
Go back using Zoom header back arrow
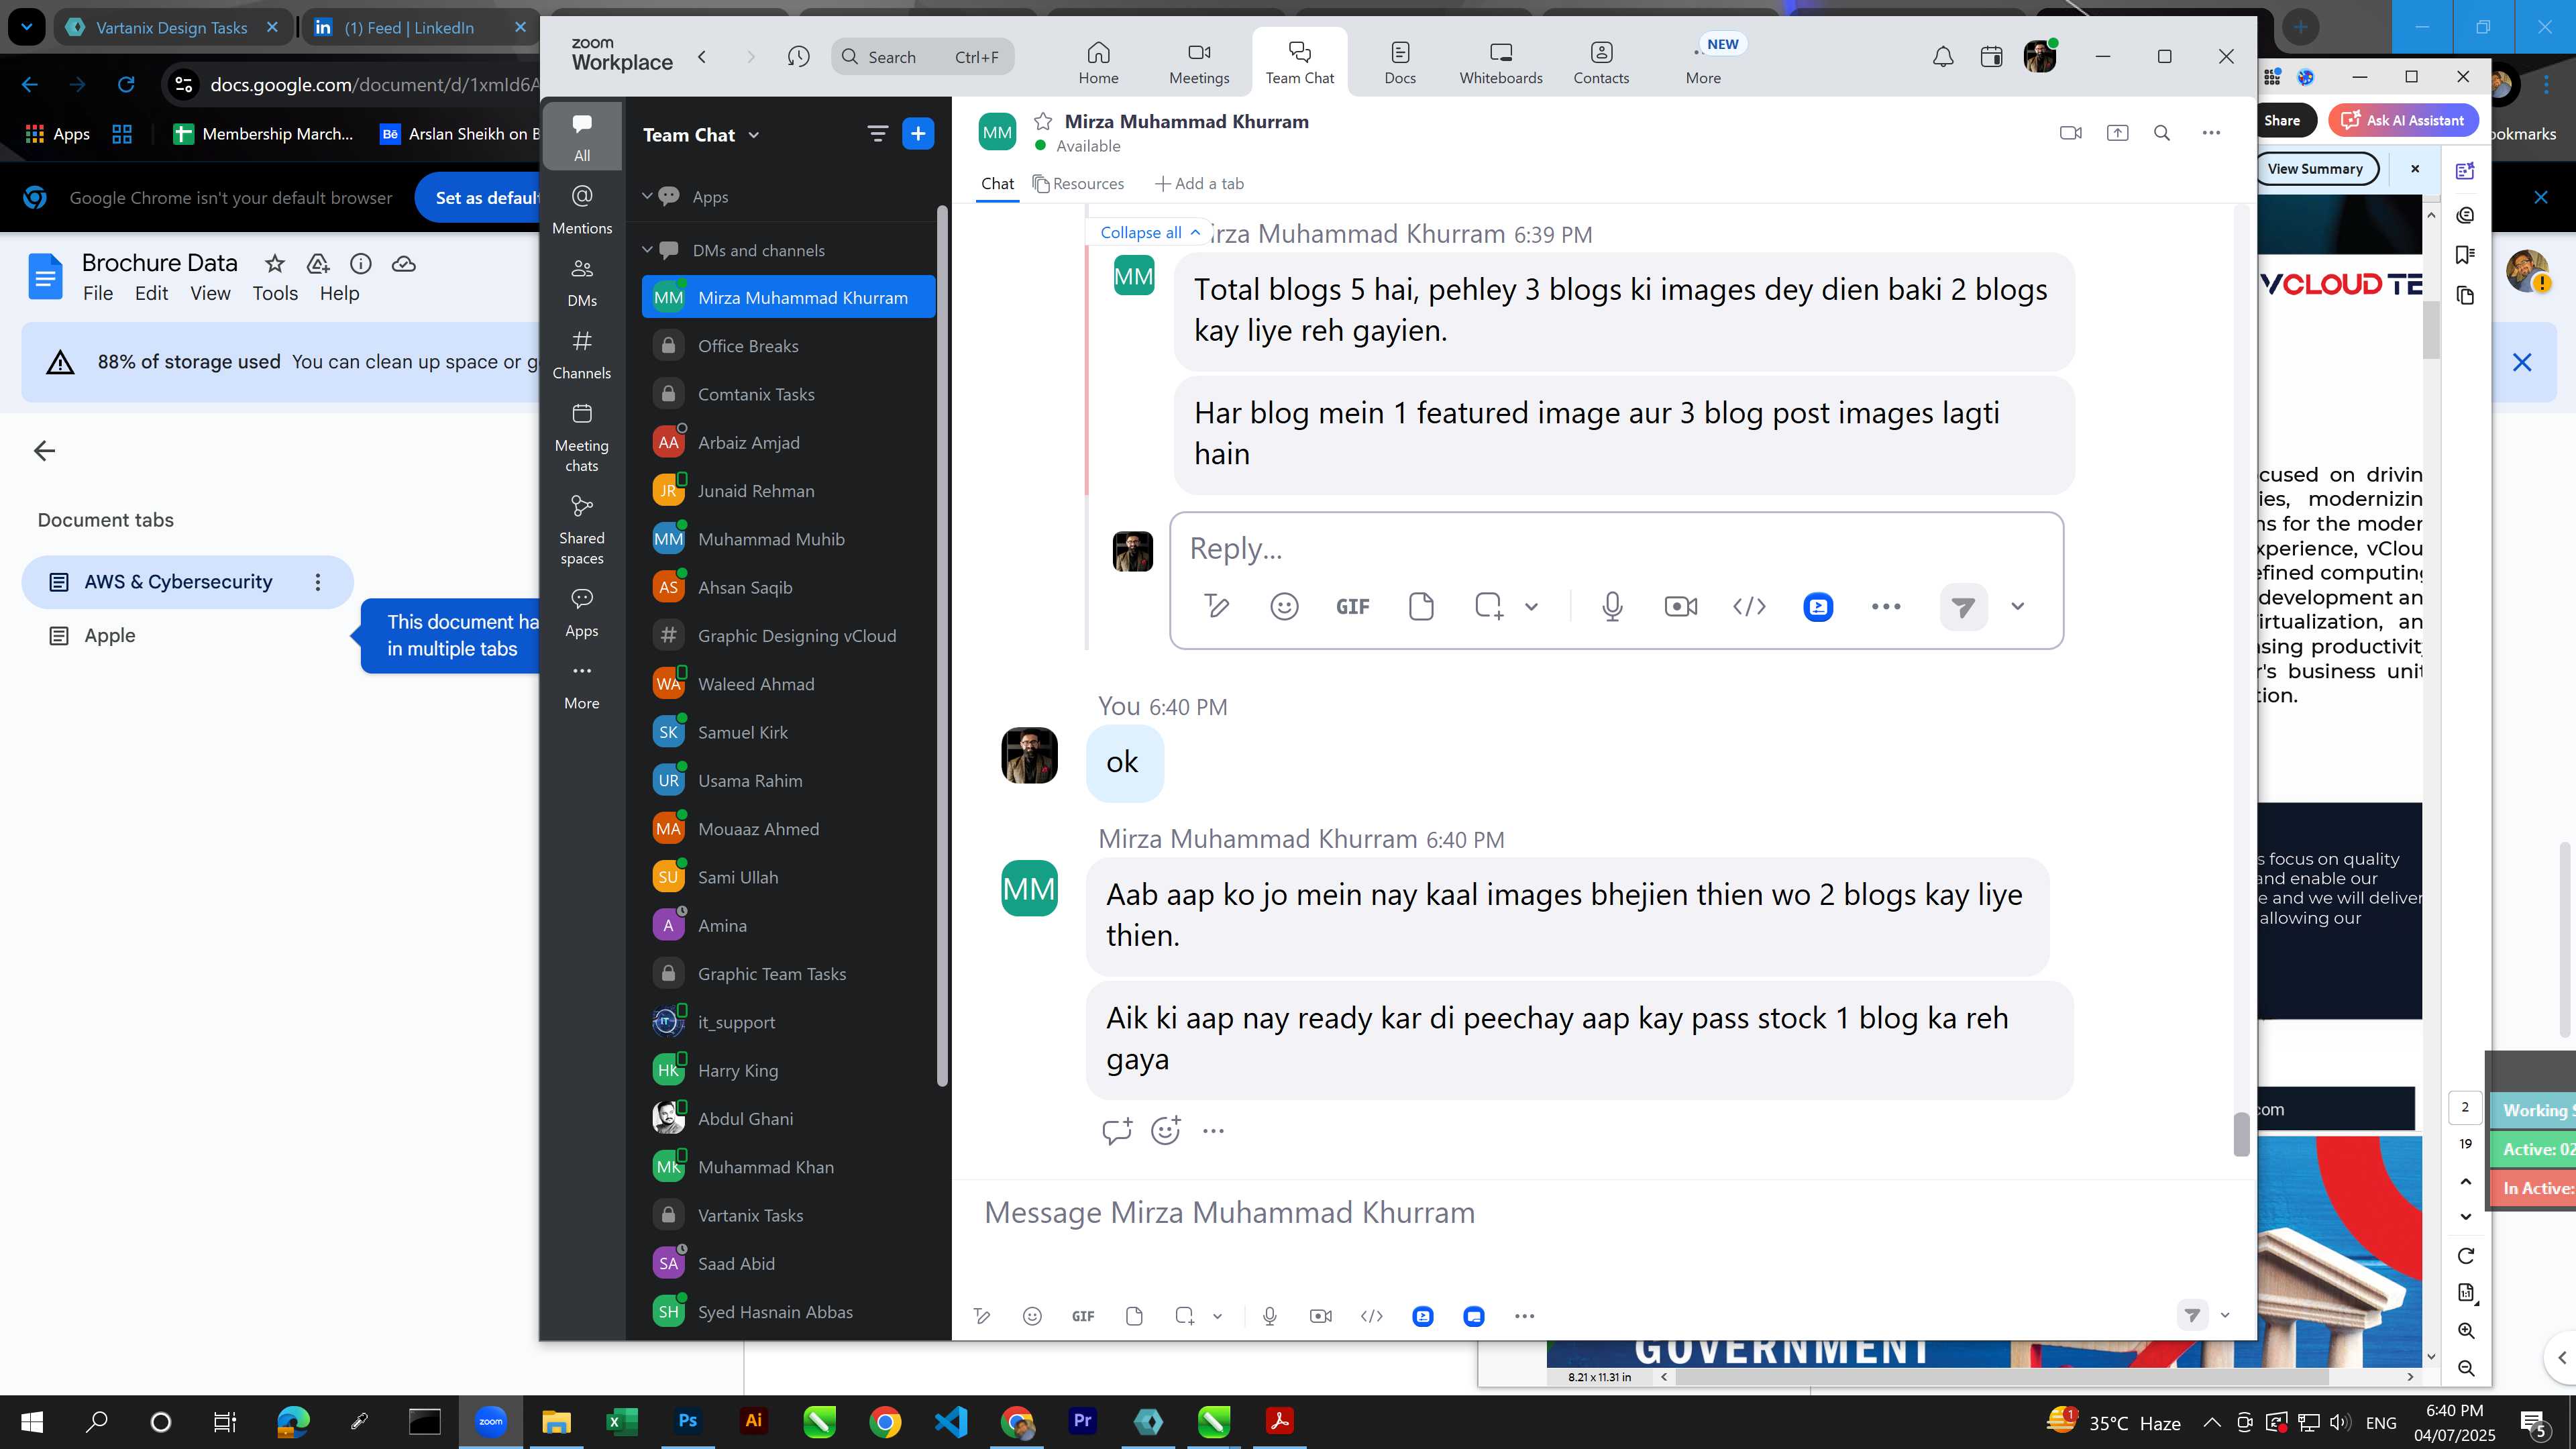point(702,57)
